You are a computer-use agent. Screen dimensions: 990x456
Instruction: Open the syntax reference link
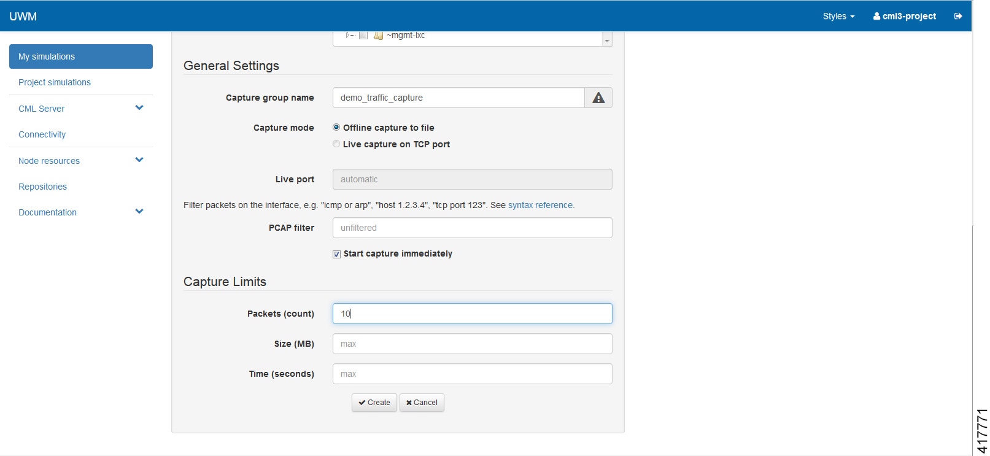tap(541, 205)
